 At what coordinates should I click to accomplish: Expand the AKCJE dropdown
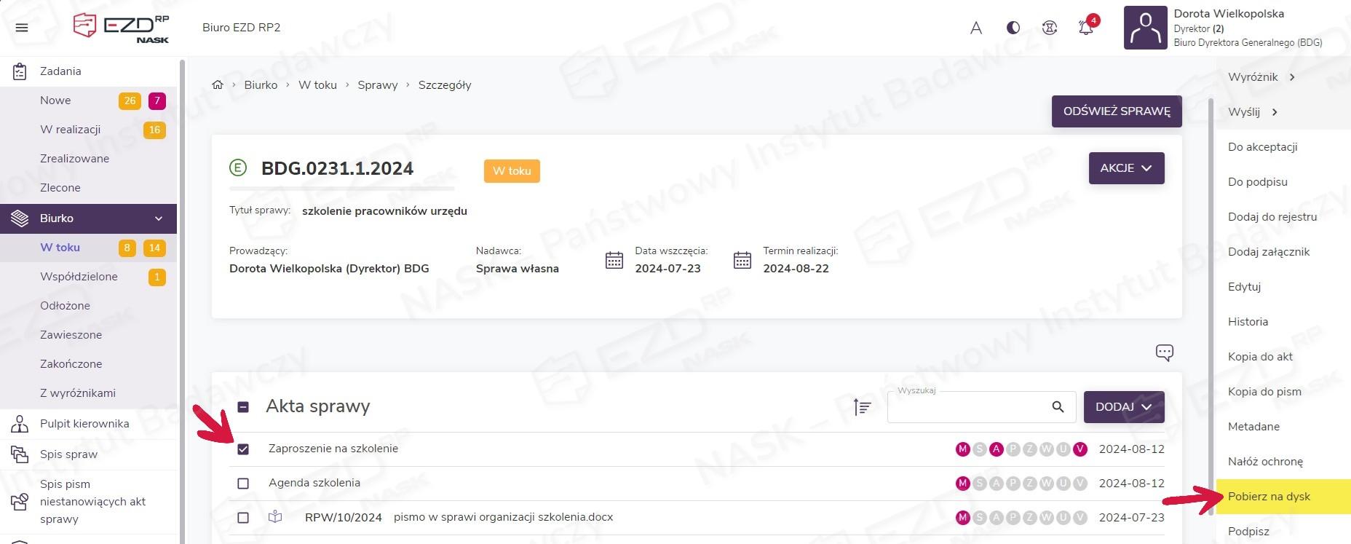click(1125, 168)
